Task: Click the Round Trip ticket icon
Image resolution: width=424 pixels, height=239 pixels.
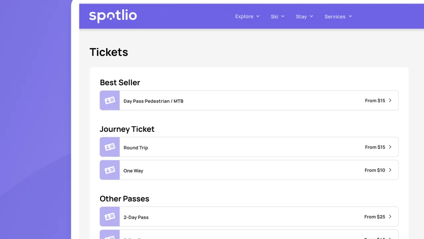Action: pyautogui.click(x=110, y=147)
